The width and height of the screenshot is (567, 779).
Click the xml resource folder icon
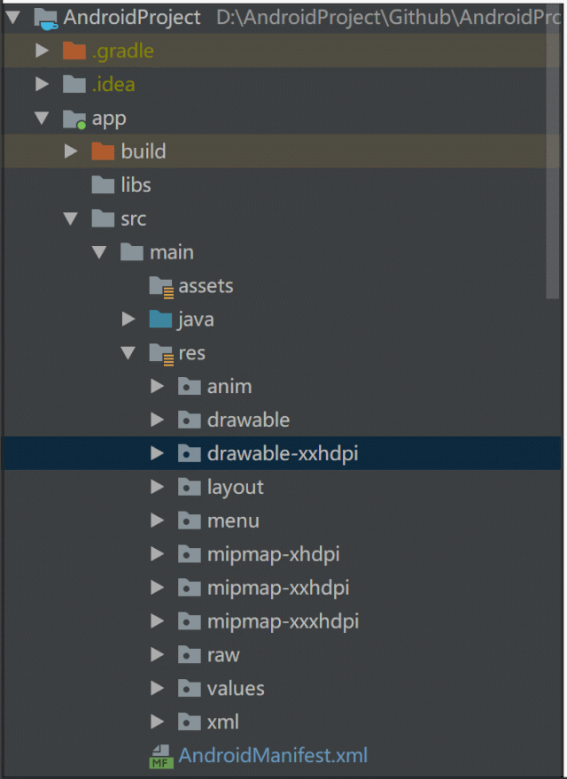190,721
